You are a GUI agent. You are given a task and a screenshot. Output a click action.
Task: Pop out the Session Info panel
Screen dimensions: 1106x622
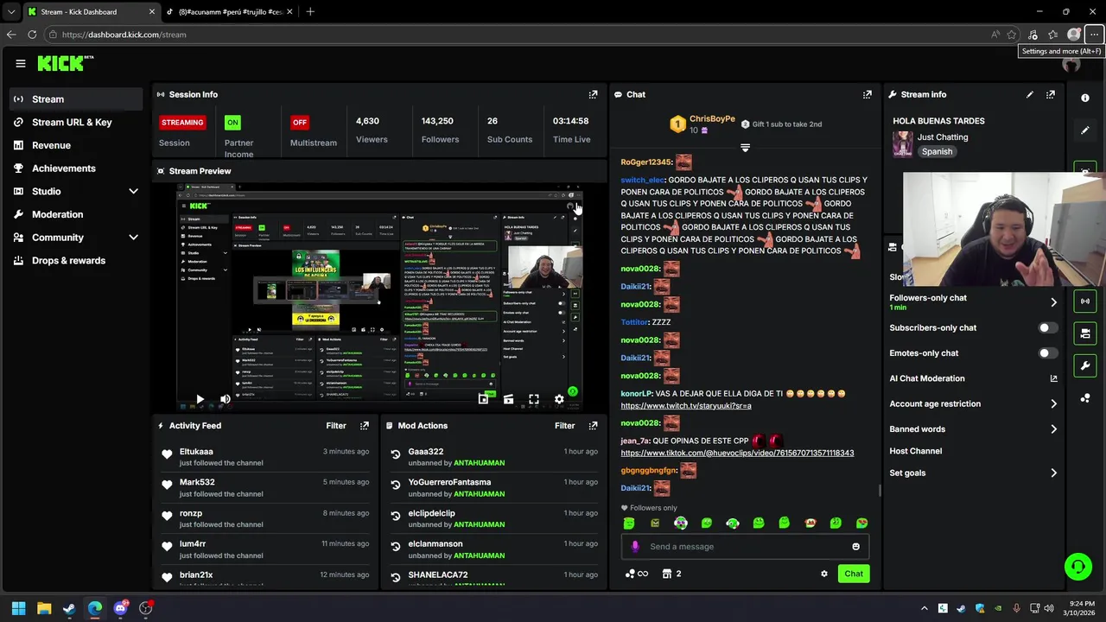point(593,94)
